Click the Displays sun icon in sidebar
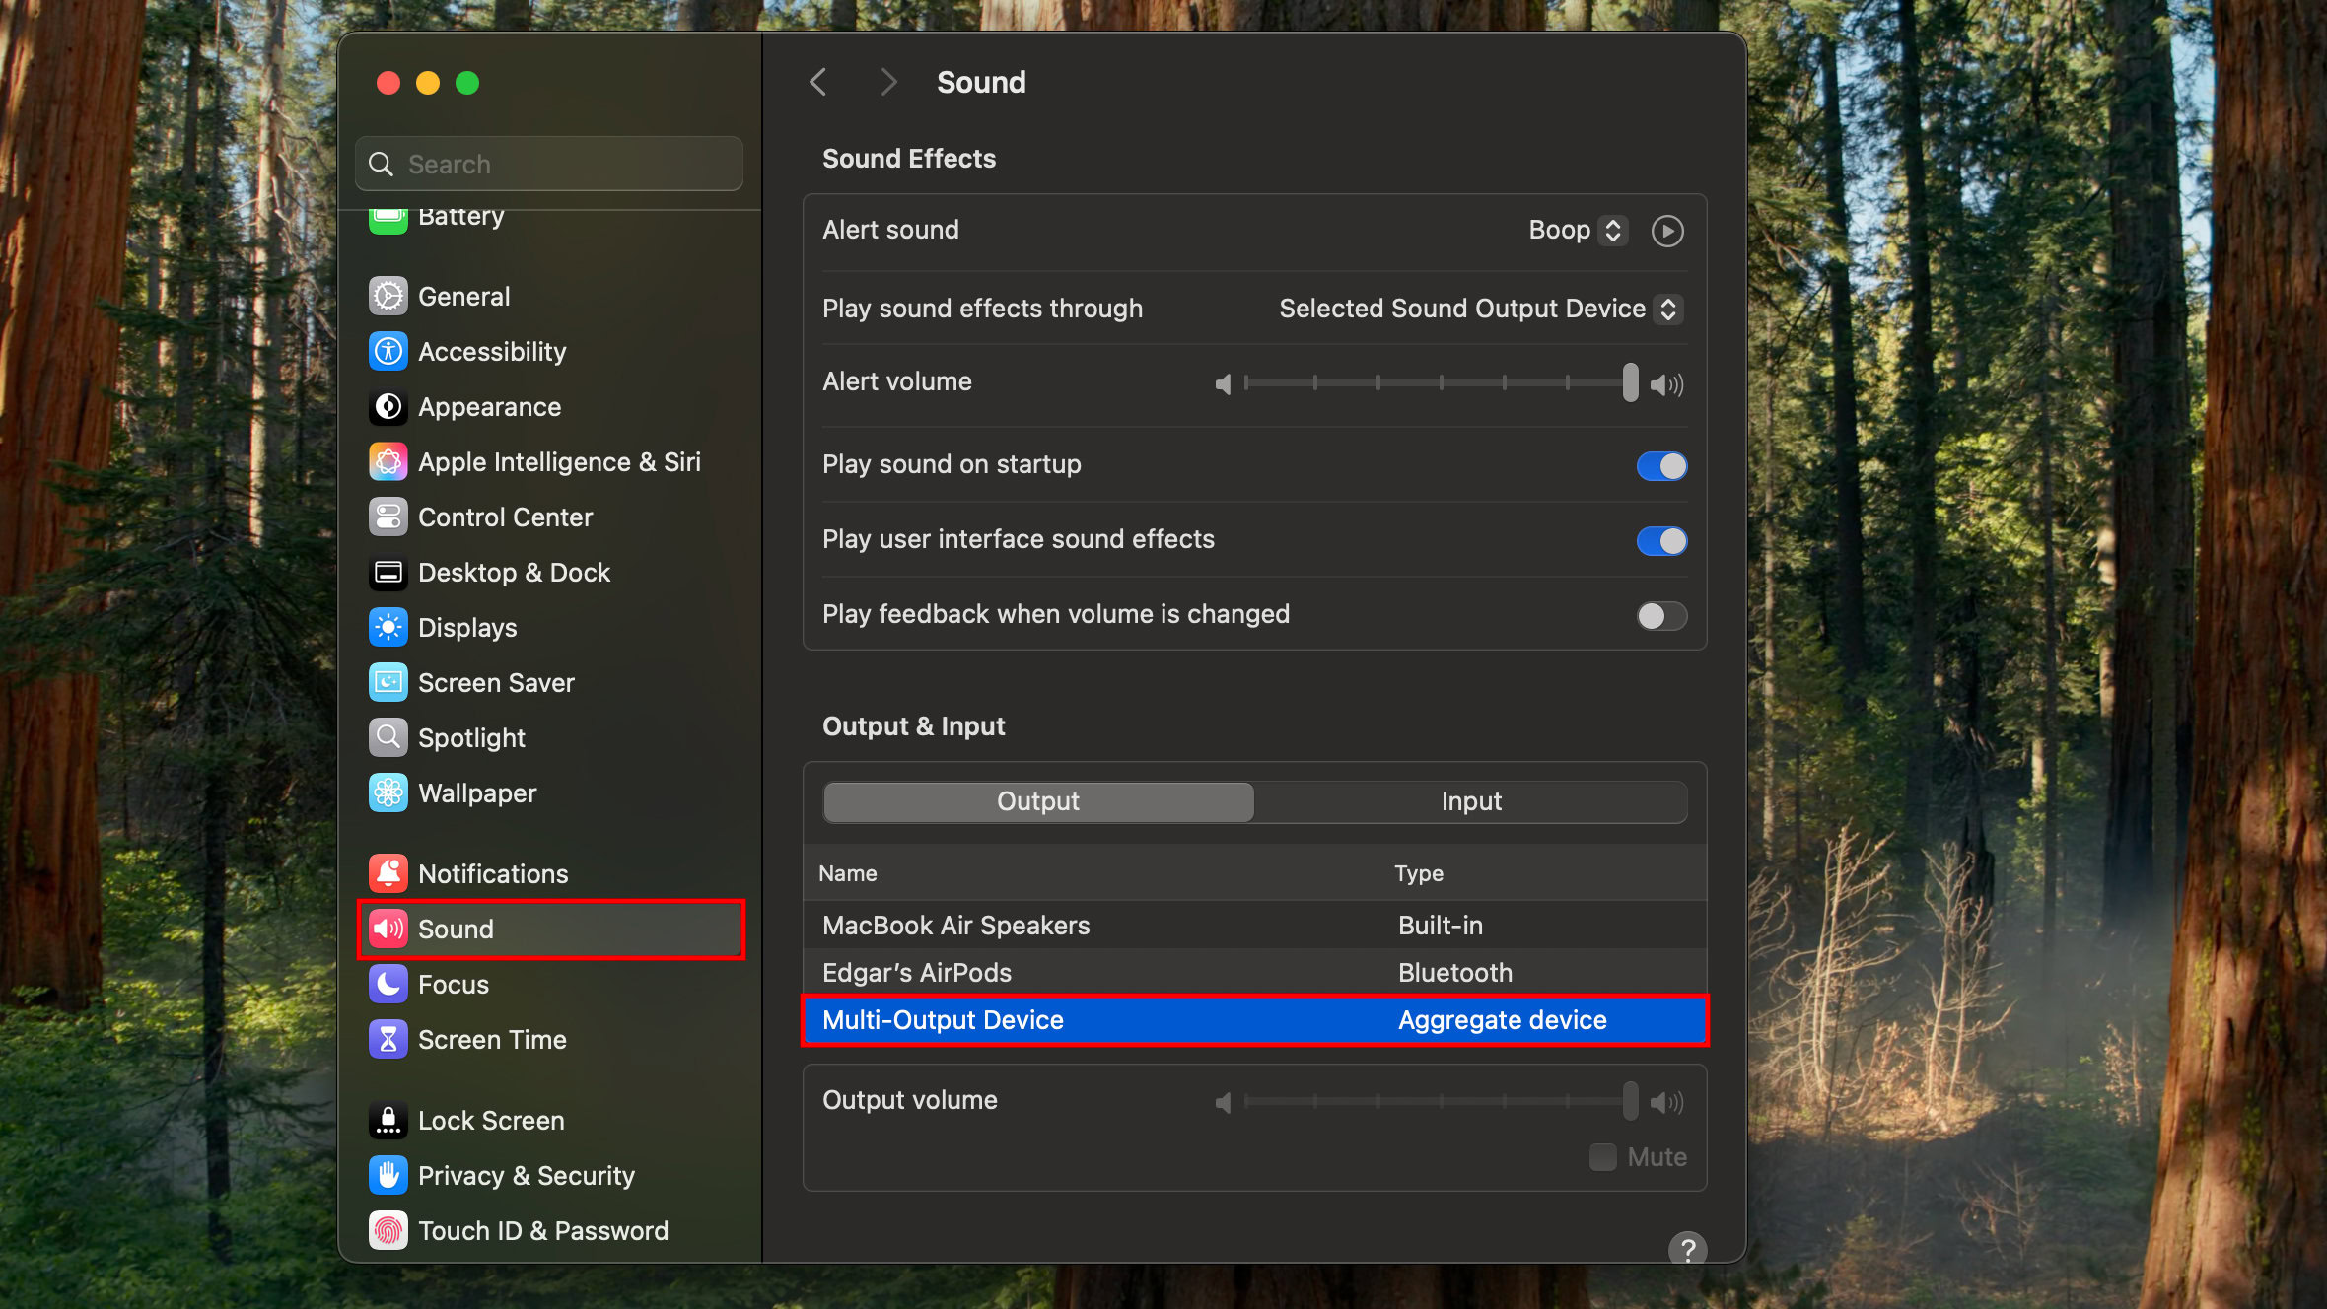Image resolution: width=2327 pixels, height=1309 pixels. click(388, 628)
